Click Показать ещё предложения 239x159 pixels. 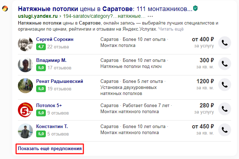coord(50,149)
